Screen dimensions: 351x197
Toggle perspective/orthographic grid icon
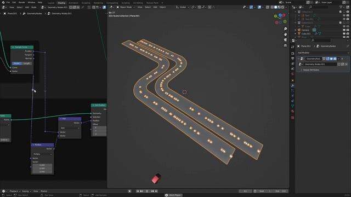[285, 45]
